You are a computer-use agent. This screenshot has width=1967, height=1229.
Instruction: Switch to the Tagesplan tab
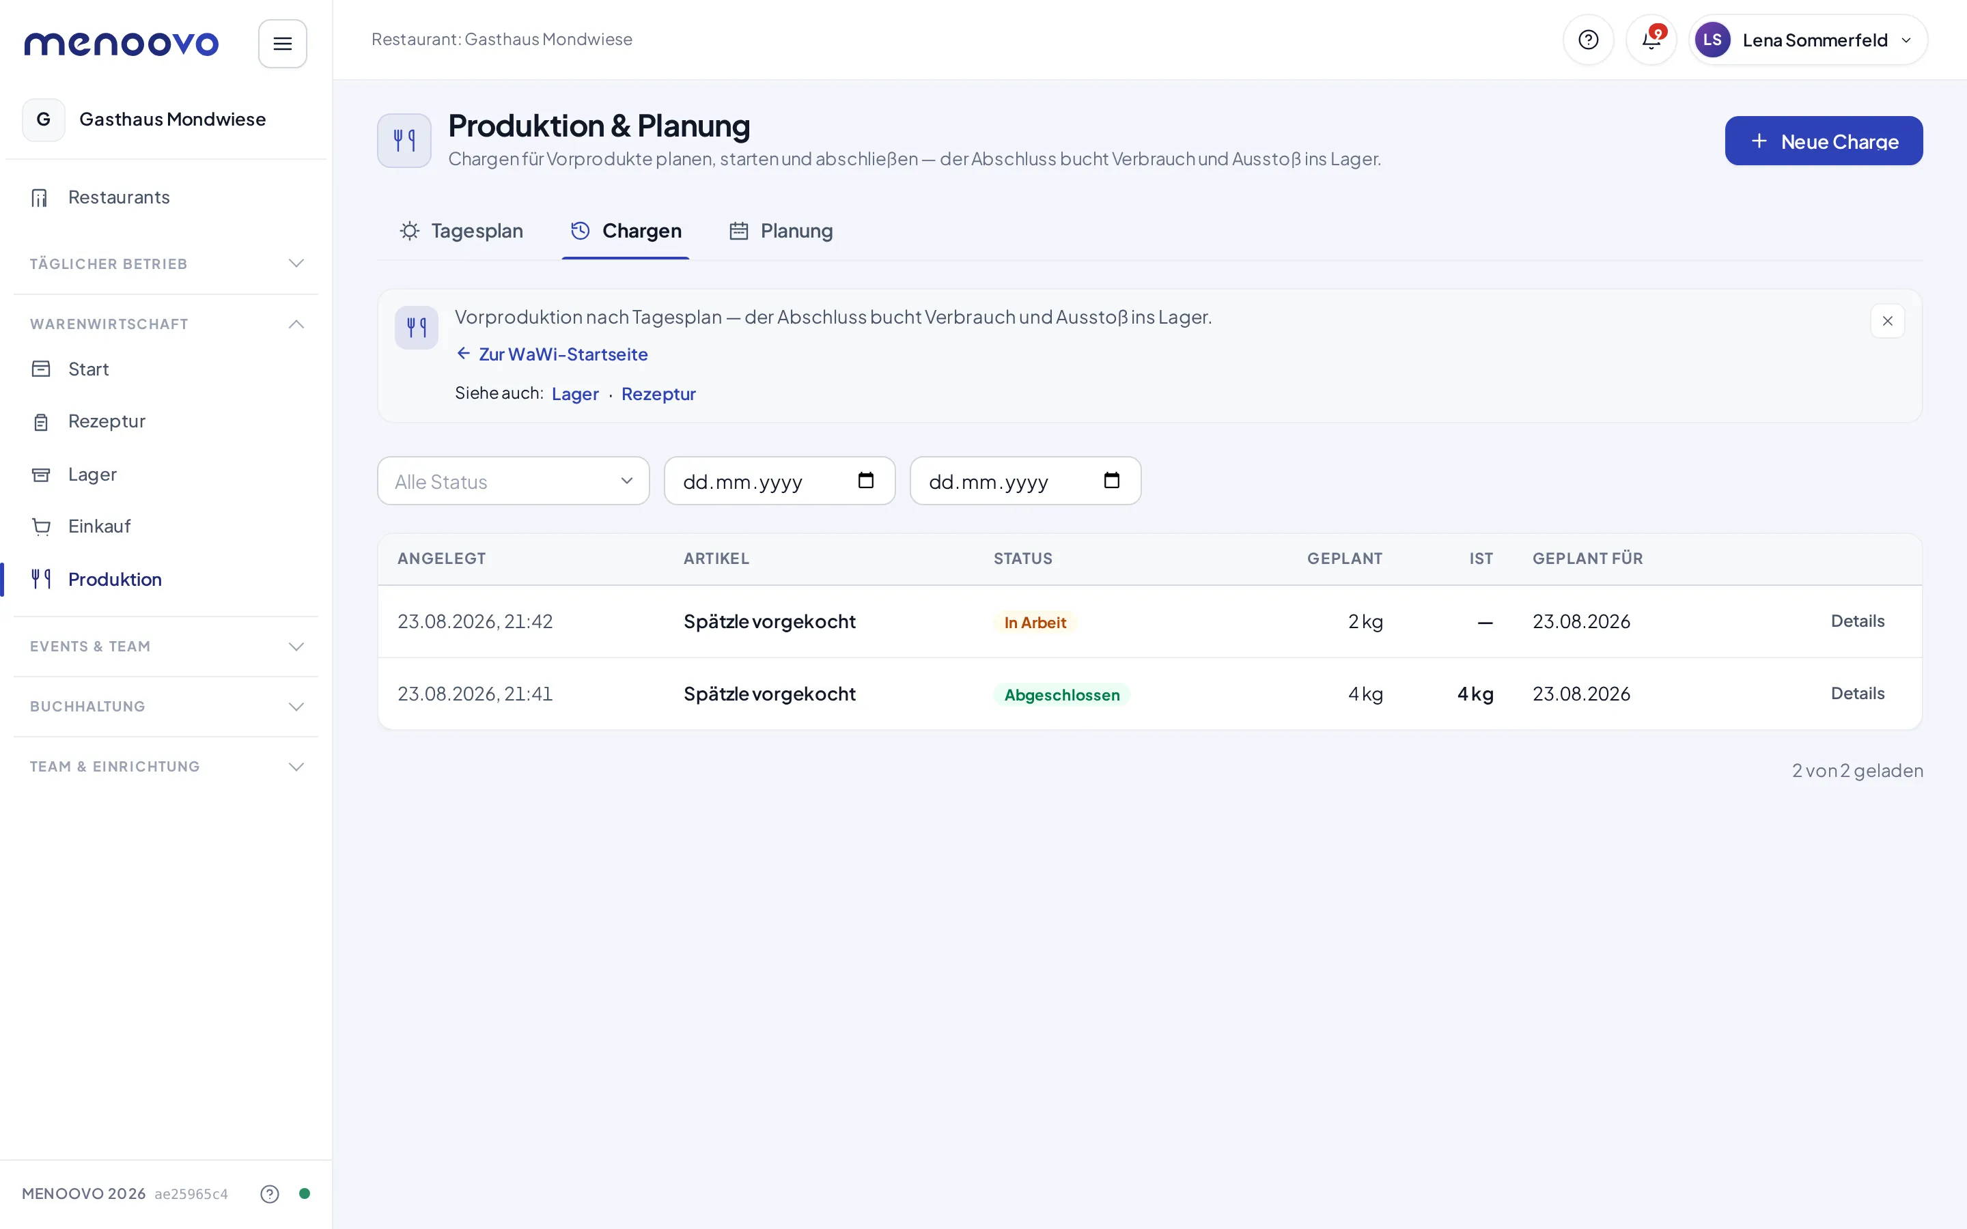point(461,231)
